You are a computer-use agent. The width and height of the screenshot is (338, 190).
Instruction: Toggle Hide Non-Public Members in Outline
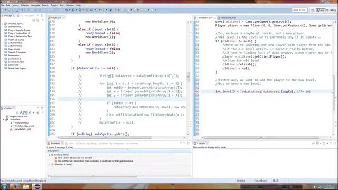[x=33, y=112]
